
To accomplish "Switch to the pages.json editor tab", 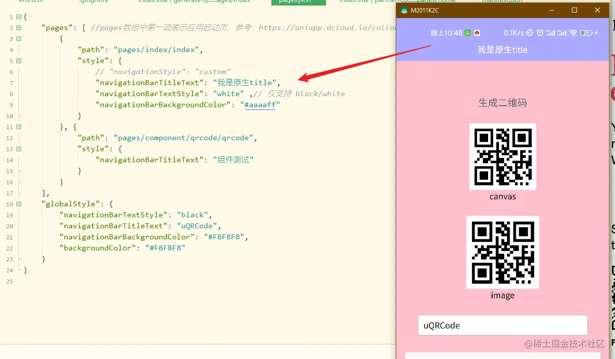I will (x=298, y=2).
